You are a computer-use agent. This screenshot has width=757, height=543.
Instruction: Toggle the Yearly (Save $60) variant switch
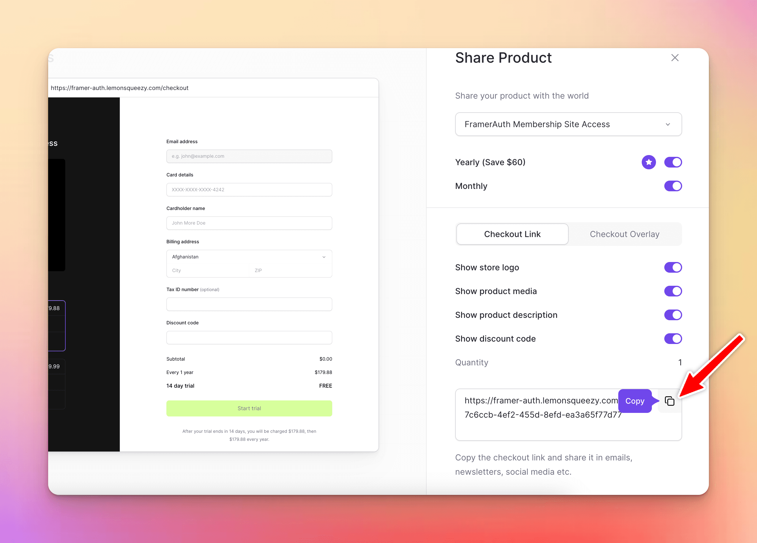point(673,162)
